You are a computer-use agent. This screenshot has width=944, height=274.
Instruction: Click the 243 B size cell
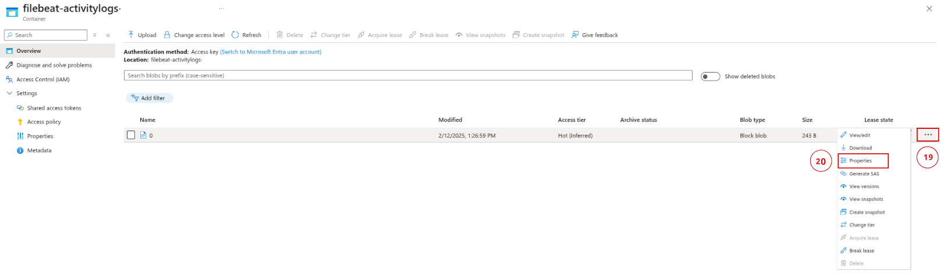click(809, 135)
